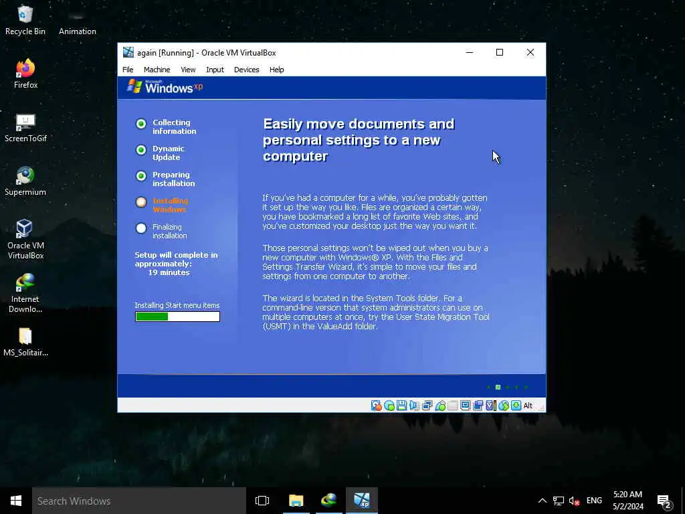
Task: Minimize the VirtualBox window
Action: 470,52
